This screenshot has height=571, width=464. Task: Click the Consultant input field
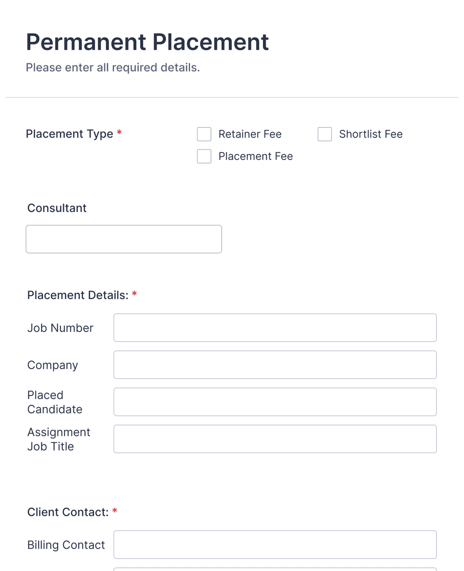point(124,239)
